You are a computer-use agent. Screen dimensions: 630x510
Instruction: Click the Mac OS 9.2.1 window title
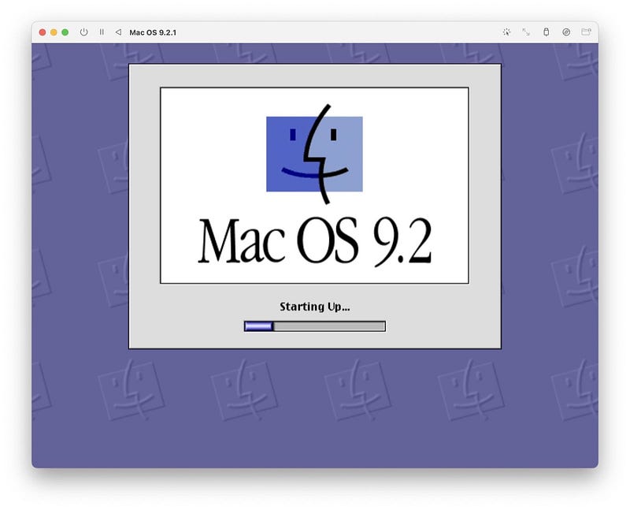coord(153,32)
